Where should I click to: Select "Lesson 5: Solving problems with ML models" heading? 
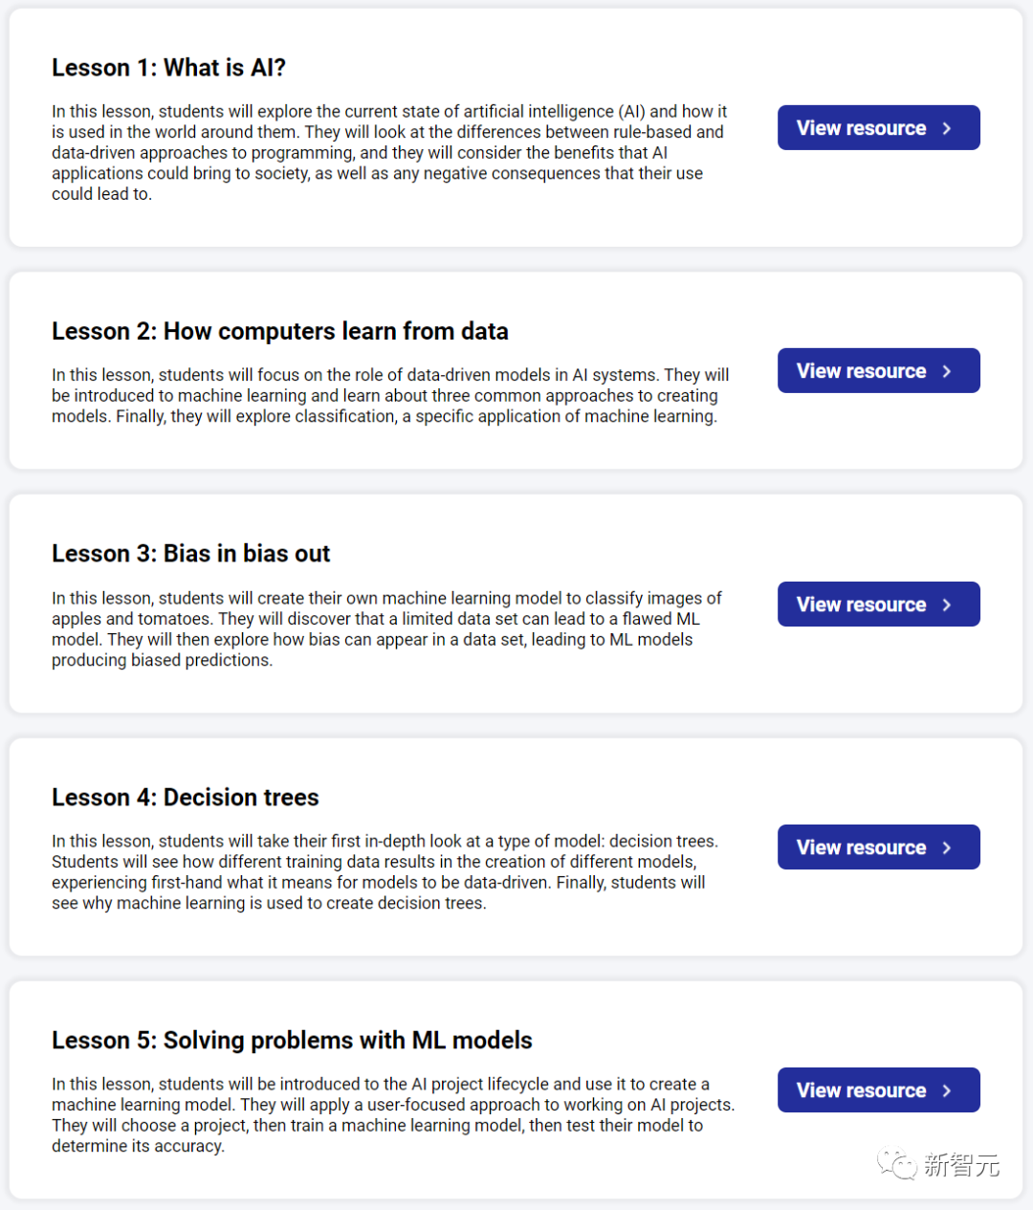point(292,1041)
